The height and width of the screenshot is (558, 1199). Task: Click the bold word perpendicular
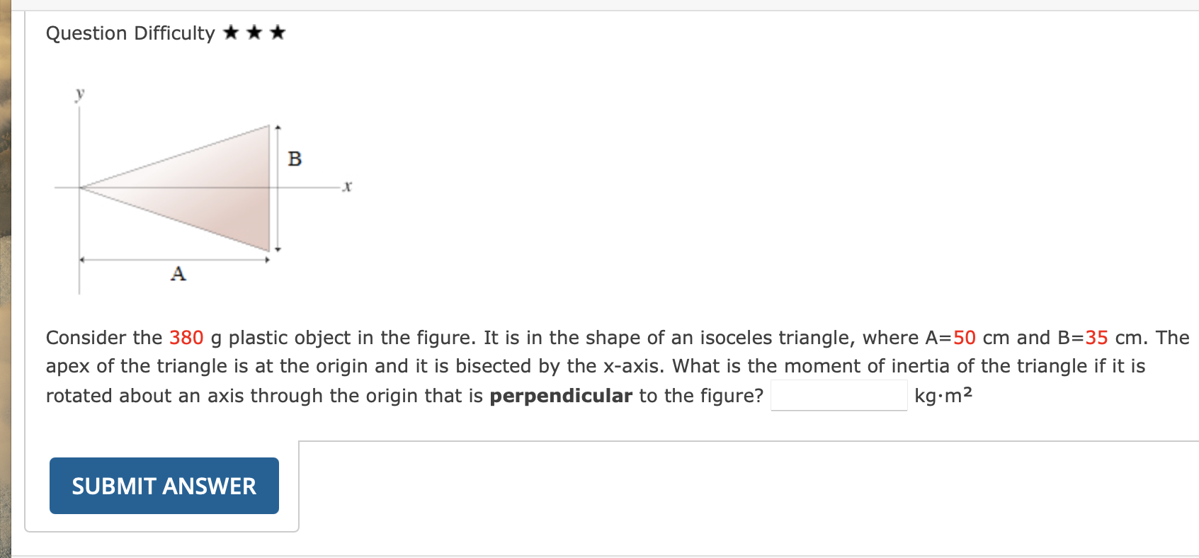click(562, 396)
